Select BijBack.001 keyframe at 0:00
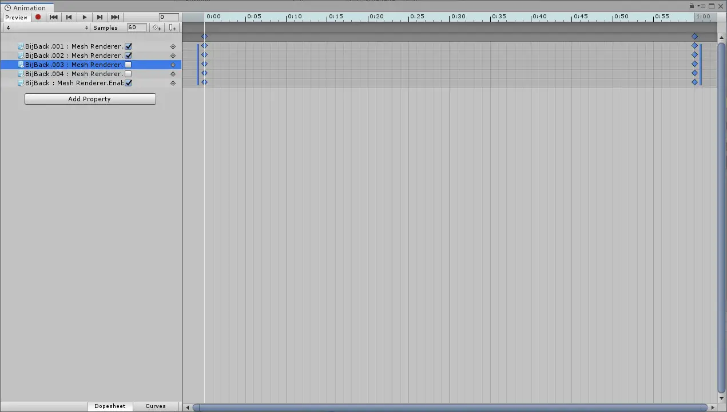 click(205, 46)
